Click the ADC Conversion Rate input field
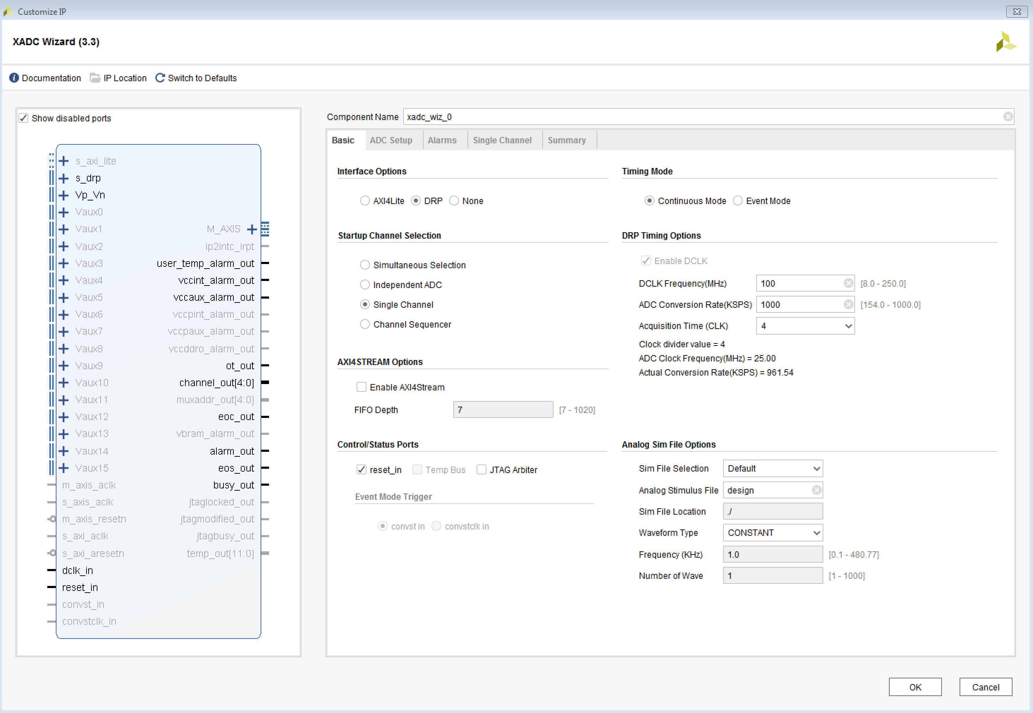 pyautogui.click(x=805, y=304)
